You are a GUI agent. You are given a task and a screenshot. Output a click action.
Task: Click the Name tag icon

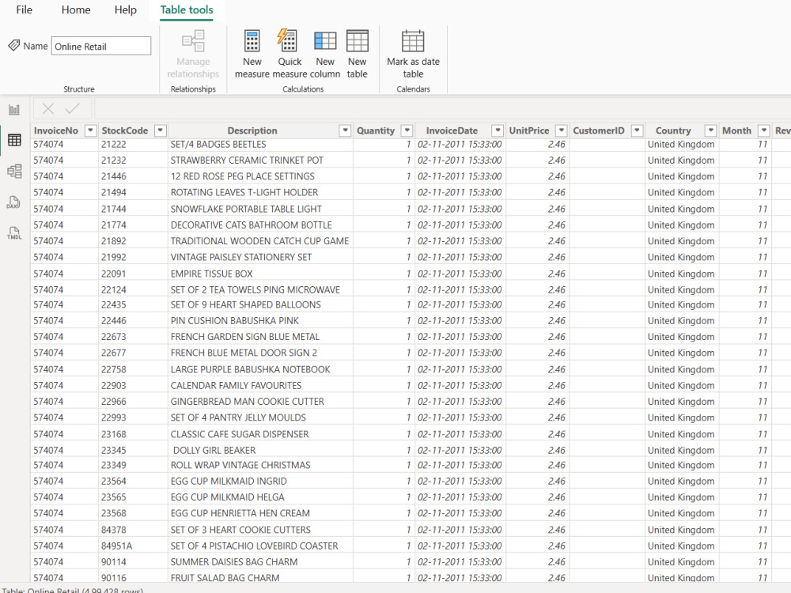(x=14, y=45)
